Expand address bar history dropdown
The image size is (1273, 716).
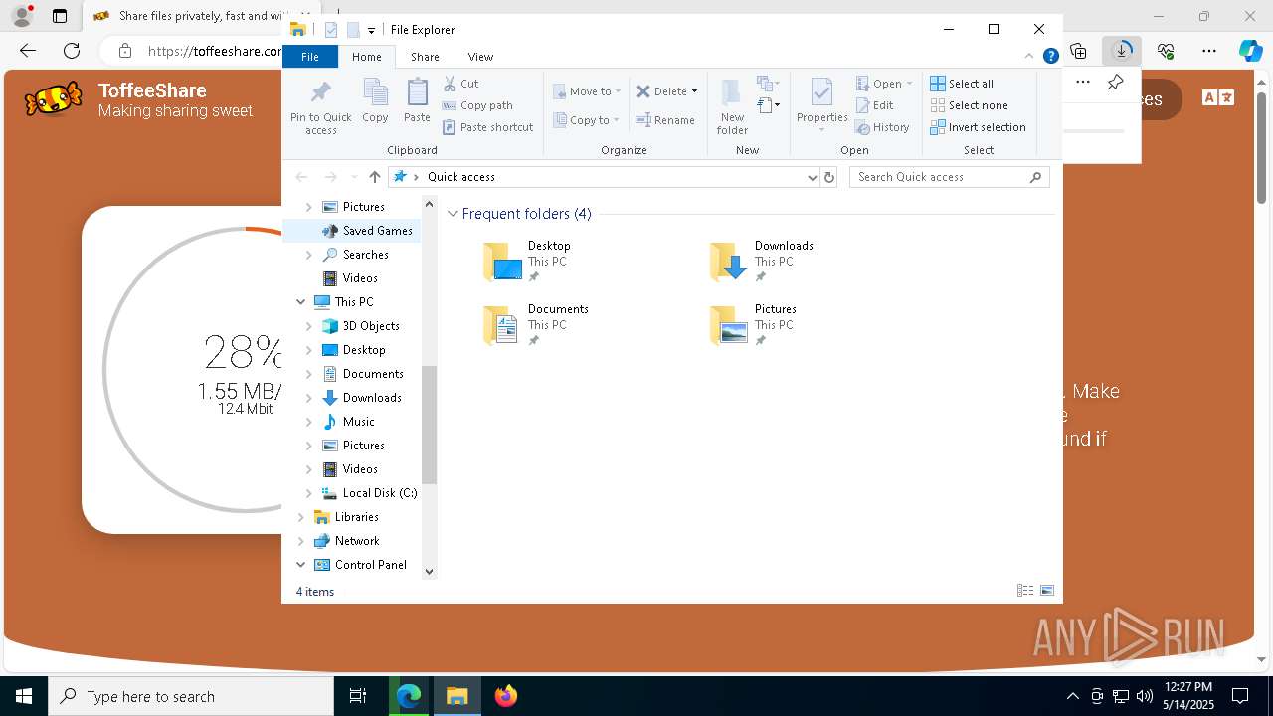pos(813,177)
